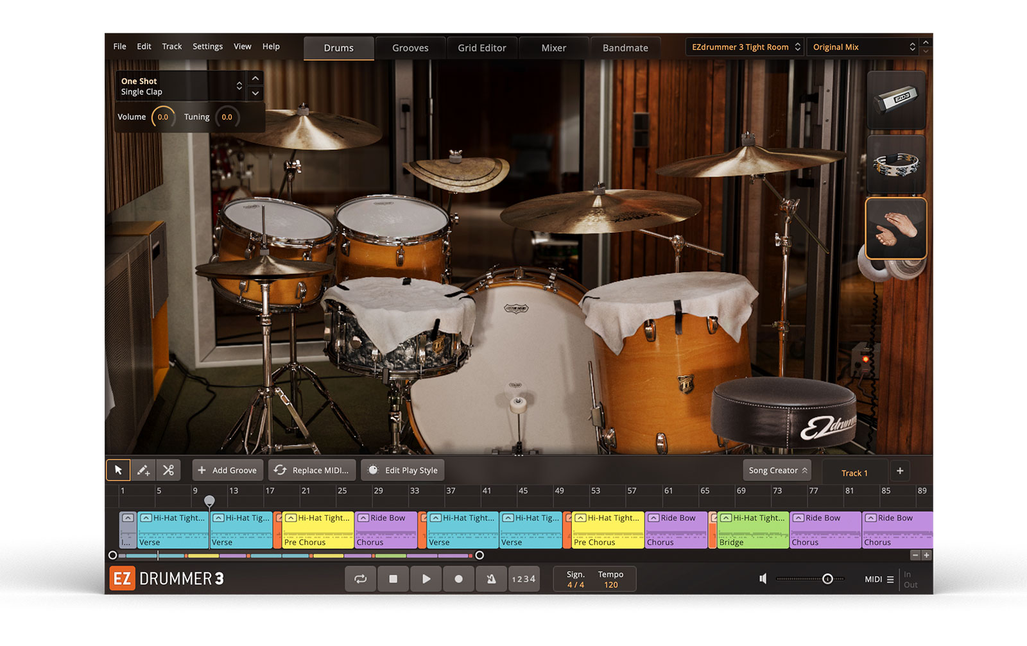This screenshot has width=1027, height=646.
Task: Click the ride cymbal
Action: pyautogui.click(x=600, y=210)
